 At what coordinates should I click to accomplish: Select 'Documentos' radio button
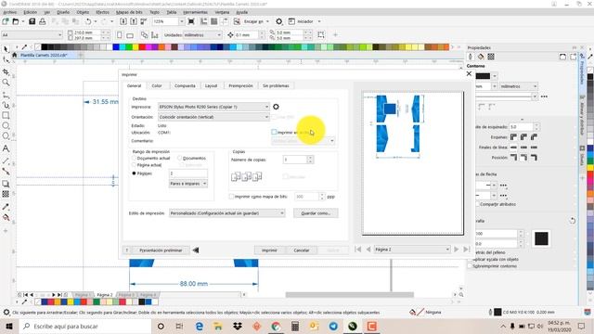pos(179,158)
